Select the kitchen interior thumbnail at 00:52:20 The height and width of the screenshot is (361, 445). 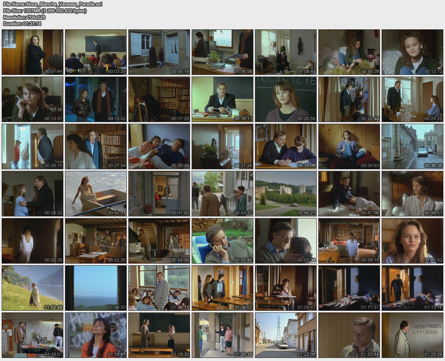[96, 241]
